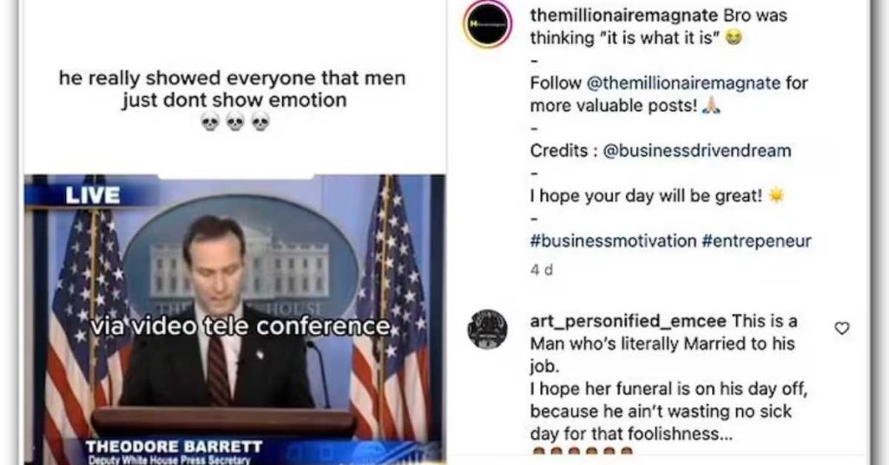Image resolution: width=889 pixels, height=465 pixels.
Task: Click the "4 d" post timestamp
Action: click(541, 270)
